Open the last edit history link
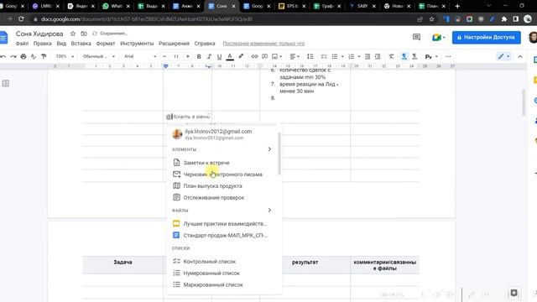The height and width of the screenshot is (302, 537). [263, 44]
